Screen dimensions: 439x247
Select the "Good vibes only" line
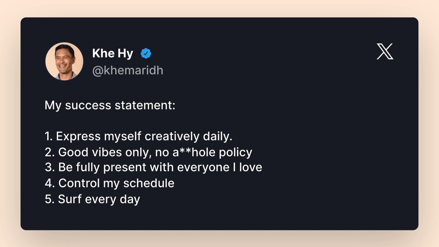click(x=149, y=152)
